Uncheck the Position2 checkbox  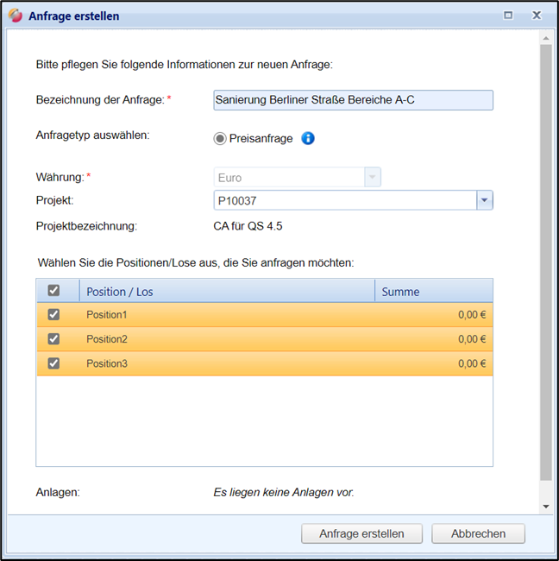tap(53, 339)
